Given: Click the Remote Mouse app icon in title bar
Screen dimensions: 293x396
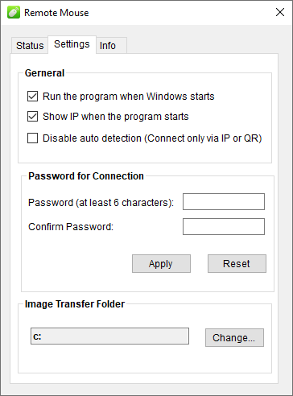Looking at the screenshot, I should pyautogui.click(x=14, y=12).
